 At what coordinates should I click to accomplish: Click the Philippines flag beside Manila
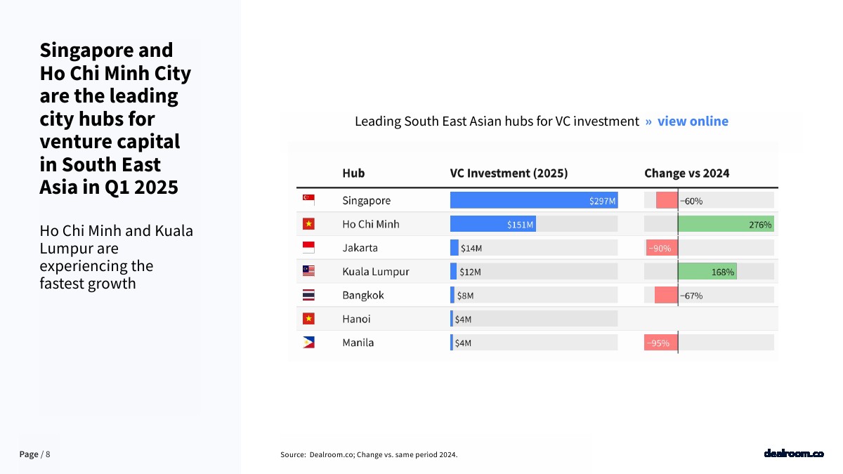coord(308,342)
